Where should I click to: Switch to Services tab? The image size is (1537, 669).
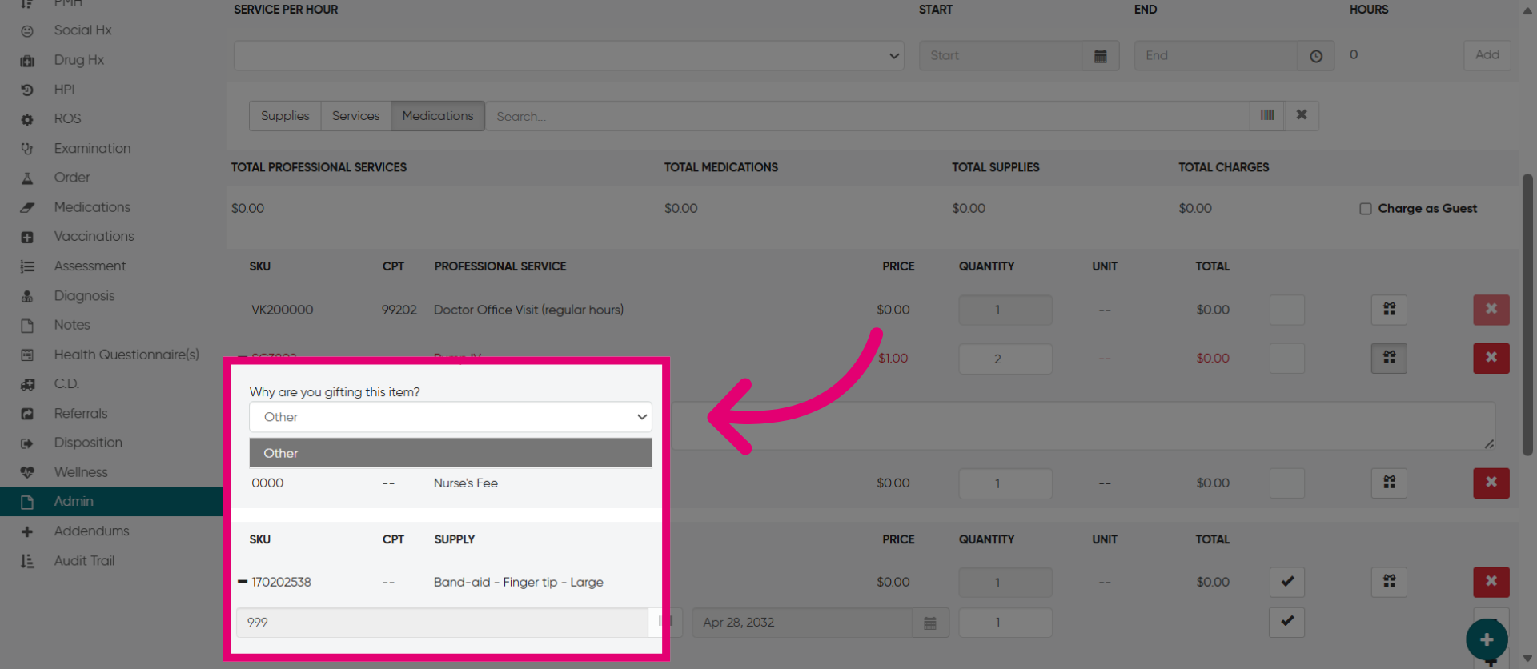click(355, 116)
